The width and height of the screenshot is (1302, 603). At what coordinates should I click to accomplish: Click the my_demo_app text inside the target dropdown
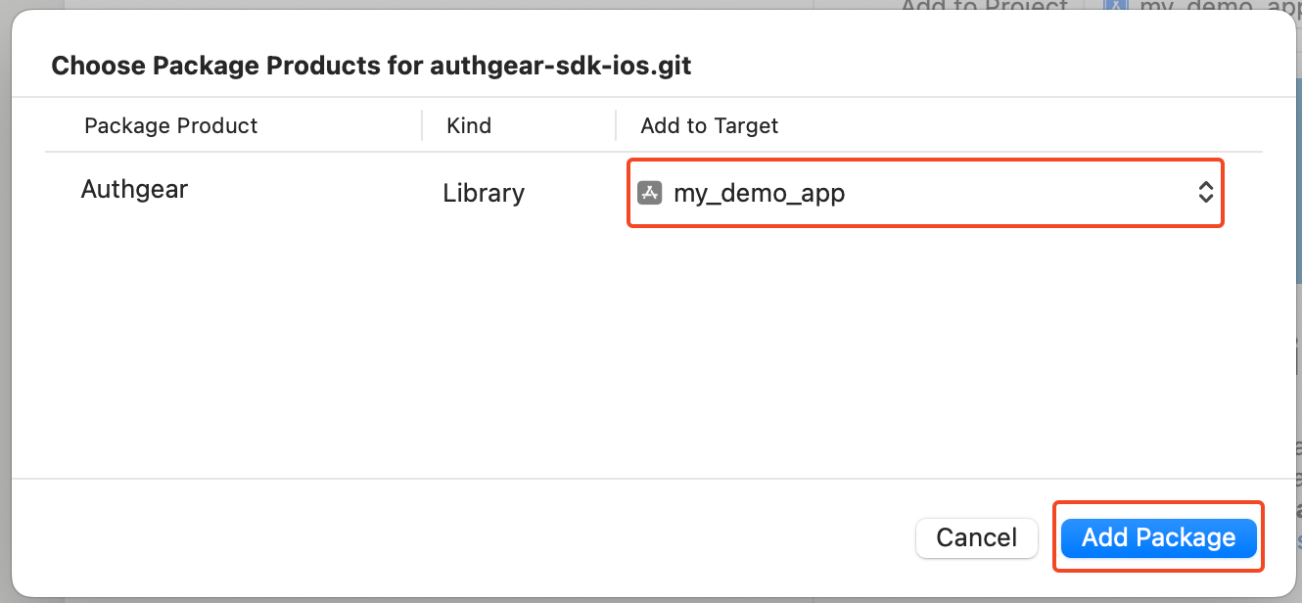759,193
